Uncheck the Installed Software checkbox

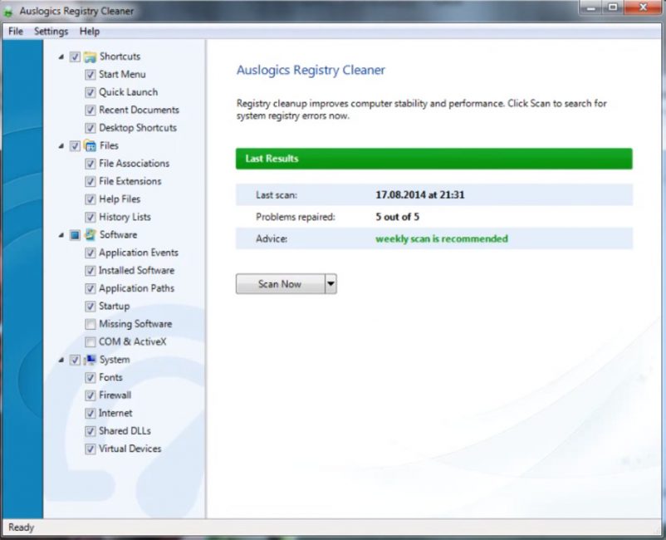90,271
